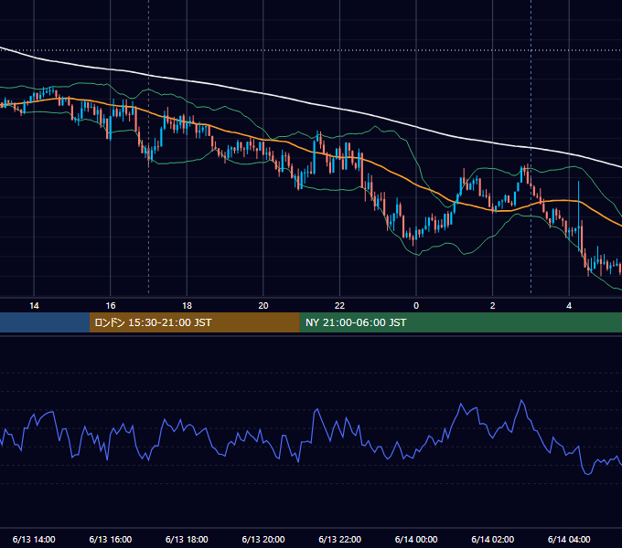The width and height of the screenshot is (622, 548).
Task: Click the 14 hour axis label
Action: pyautogui.click(x=34, y=306)
